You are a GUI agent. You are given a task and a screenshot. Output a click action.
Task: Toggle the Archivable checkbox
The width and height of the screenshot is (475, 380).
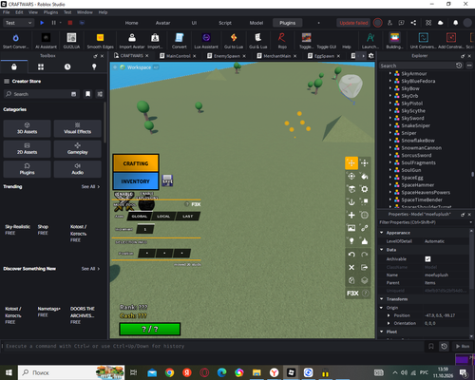click(x=427, y=259)
